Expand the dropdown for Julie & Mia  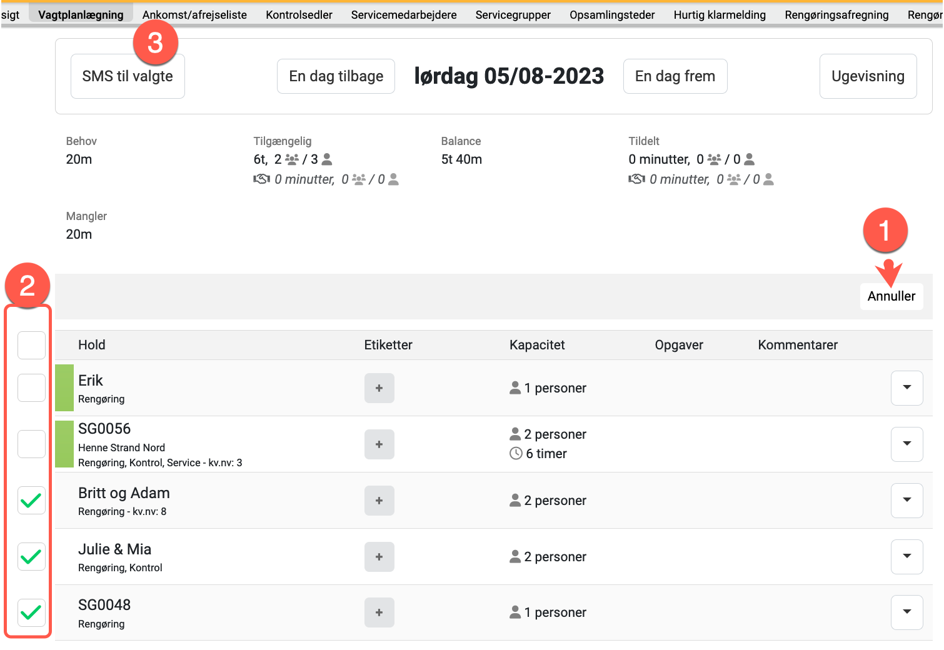click(x=906, y=556)
